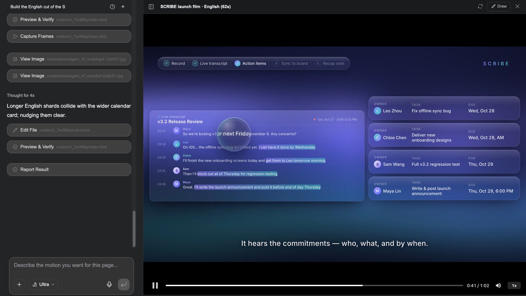Mute audio via speaker icon
Screen dimensions: 526x296
[498, 285]
